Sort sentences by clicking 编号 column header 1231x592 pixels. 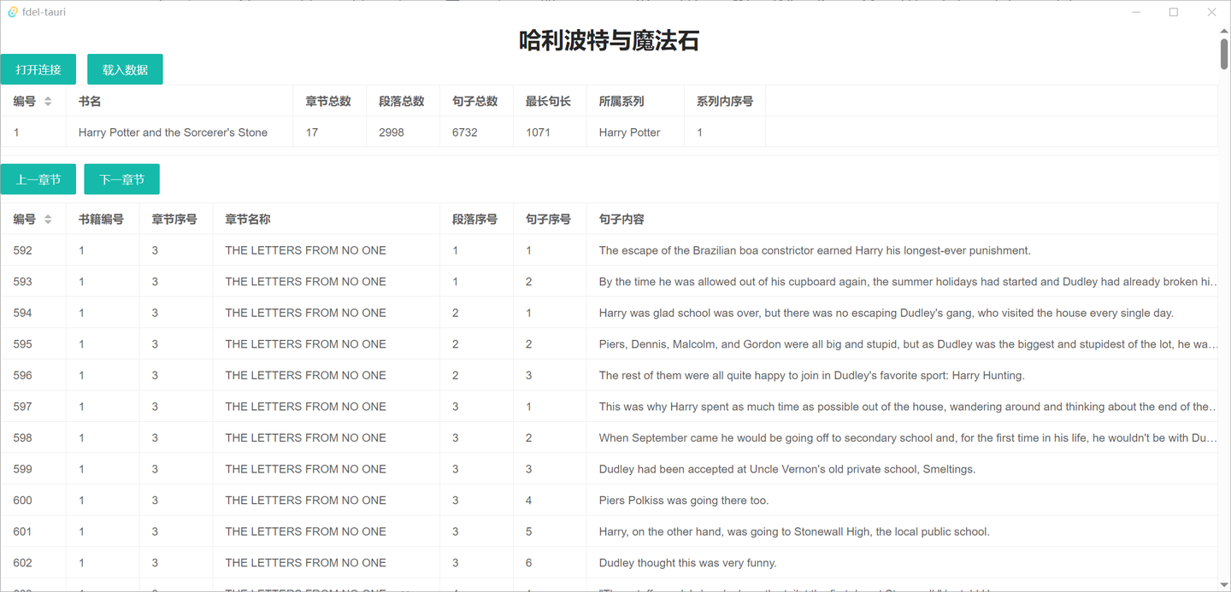tap(26, 219)
